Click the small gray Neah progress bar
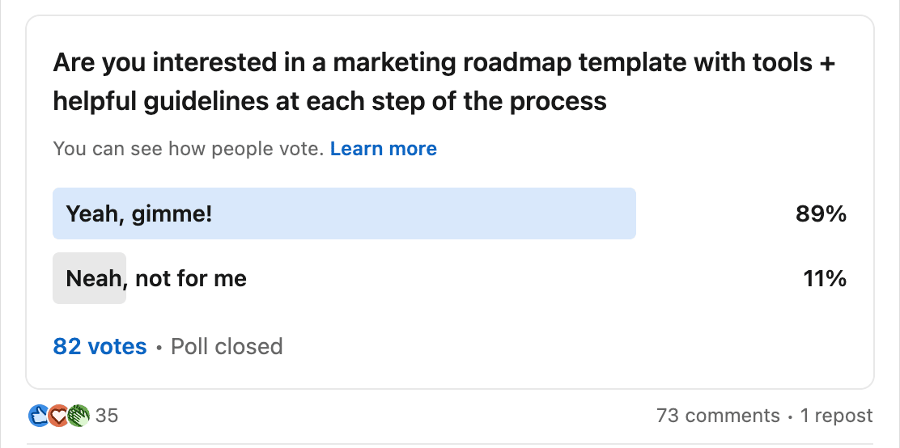 click(90, 278)
